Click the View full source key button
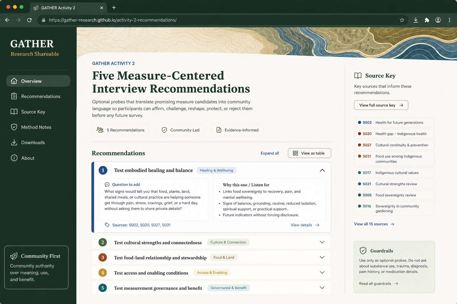457x304 pixels. (381, 105)
